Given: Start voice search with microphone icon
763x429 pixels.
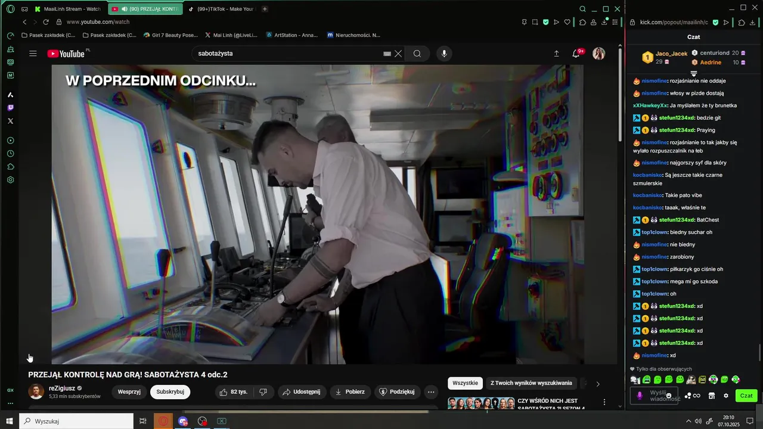Looking at the screenshot, I should 443,54.
